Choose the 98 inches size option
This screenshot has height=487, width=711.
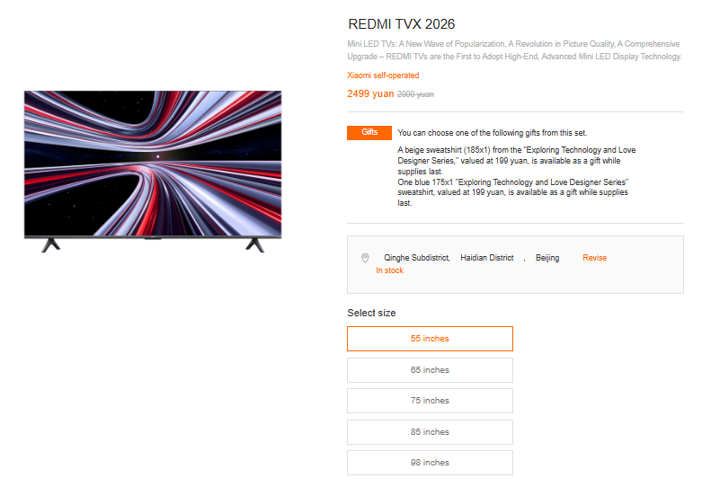430,463
